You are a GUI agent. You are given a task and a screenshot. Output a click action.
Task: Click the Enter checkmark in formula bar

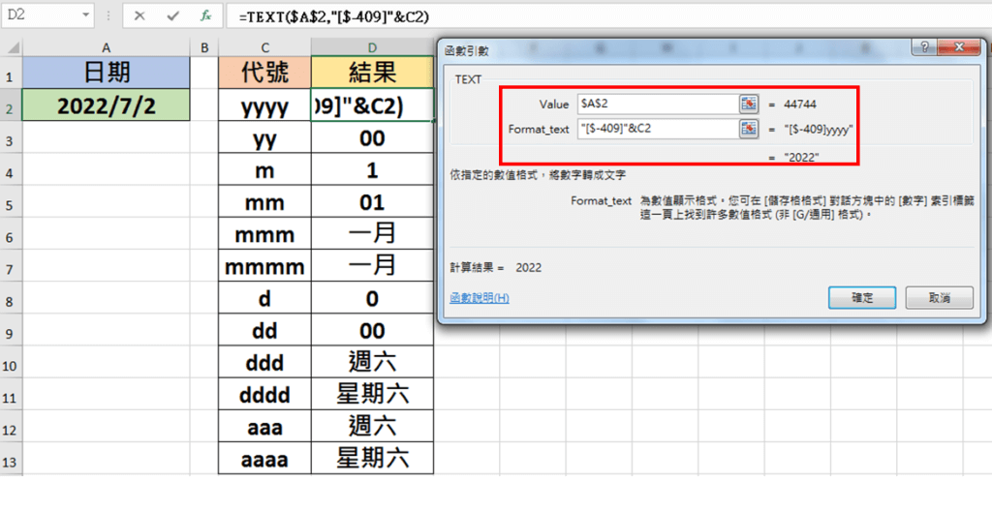click(172, 16)
